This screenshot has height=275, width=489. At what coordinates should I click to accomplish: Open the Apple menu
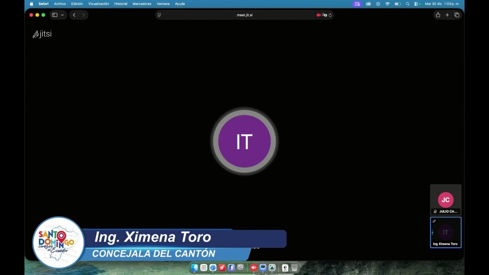click(x=31, y=4)
